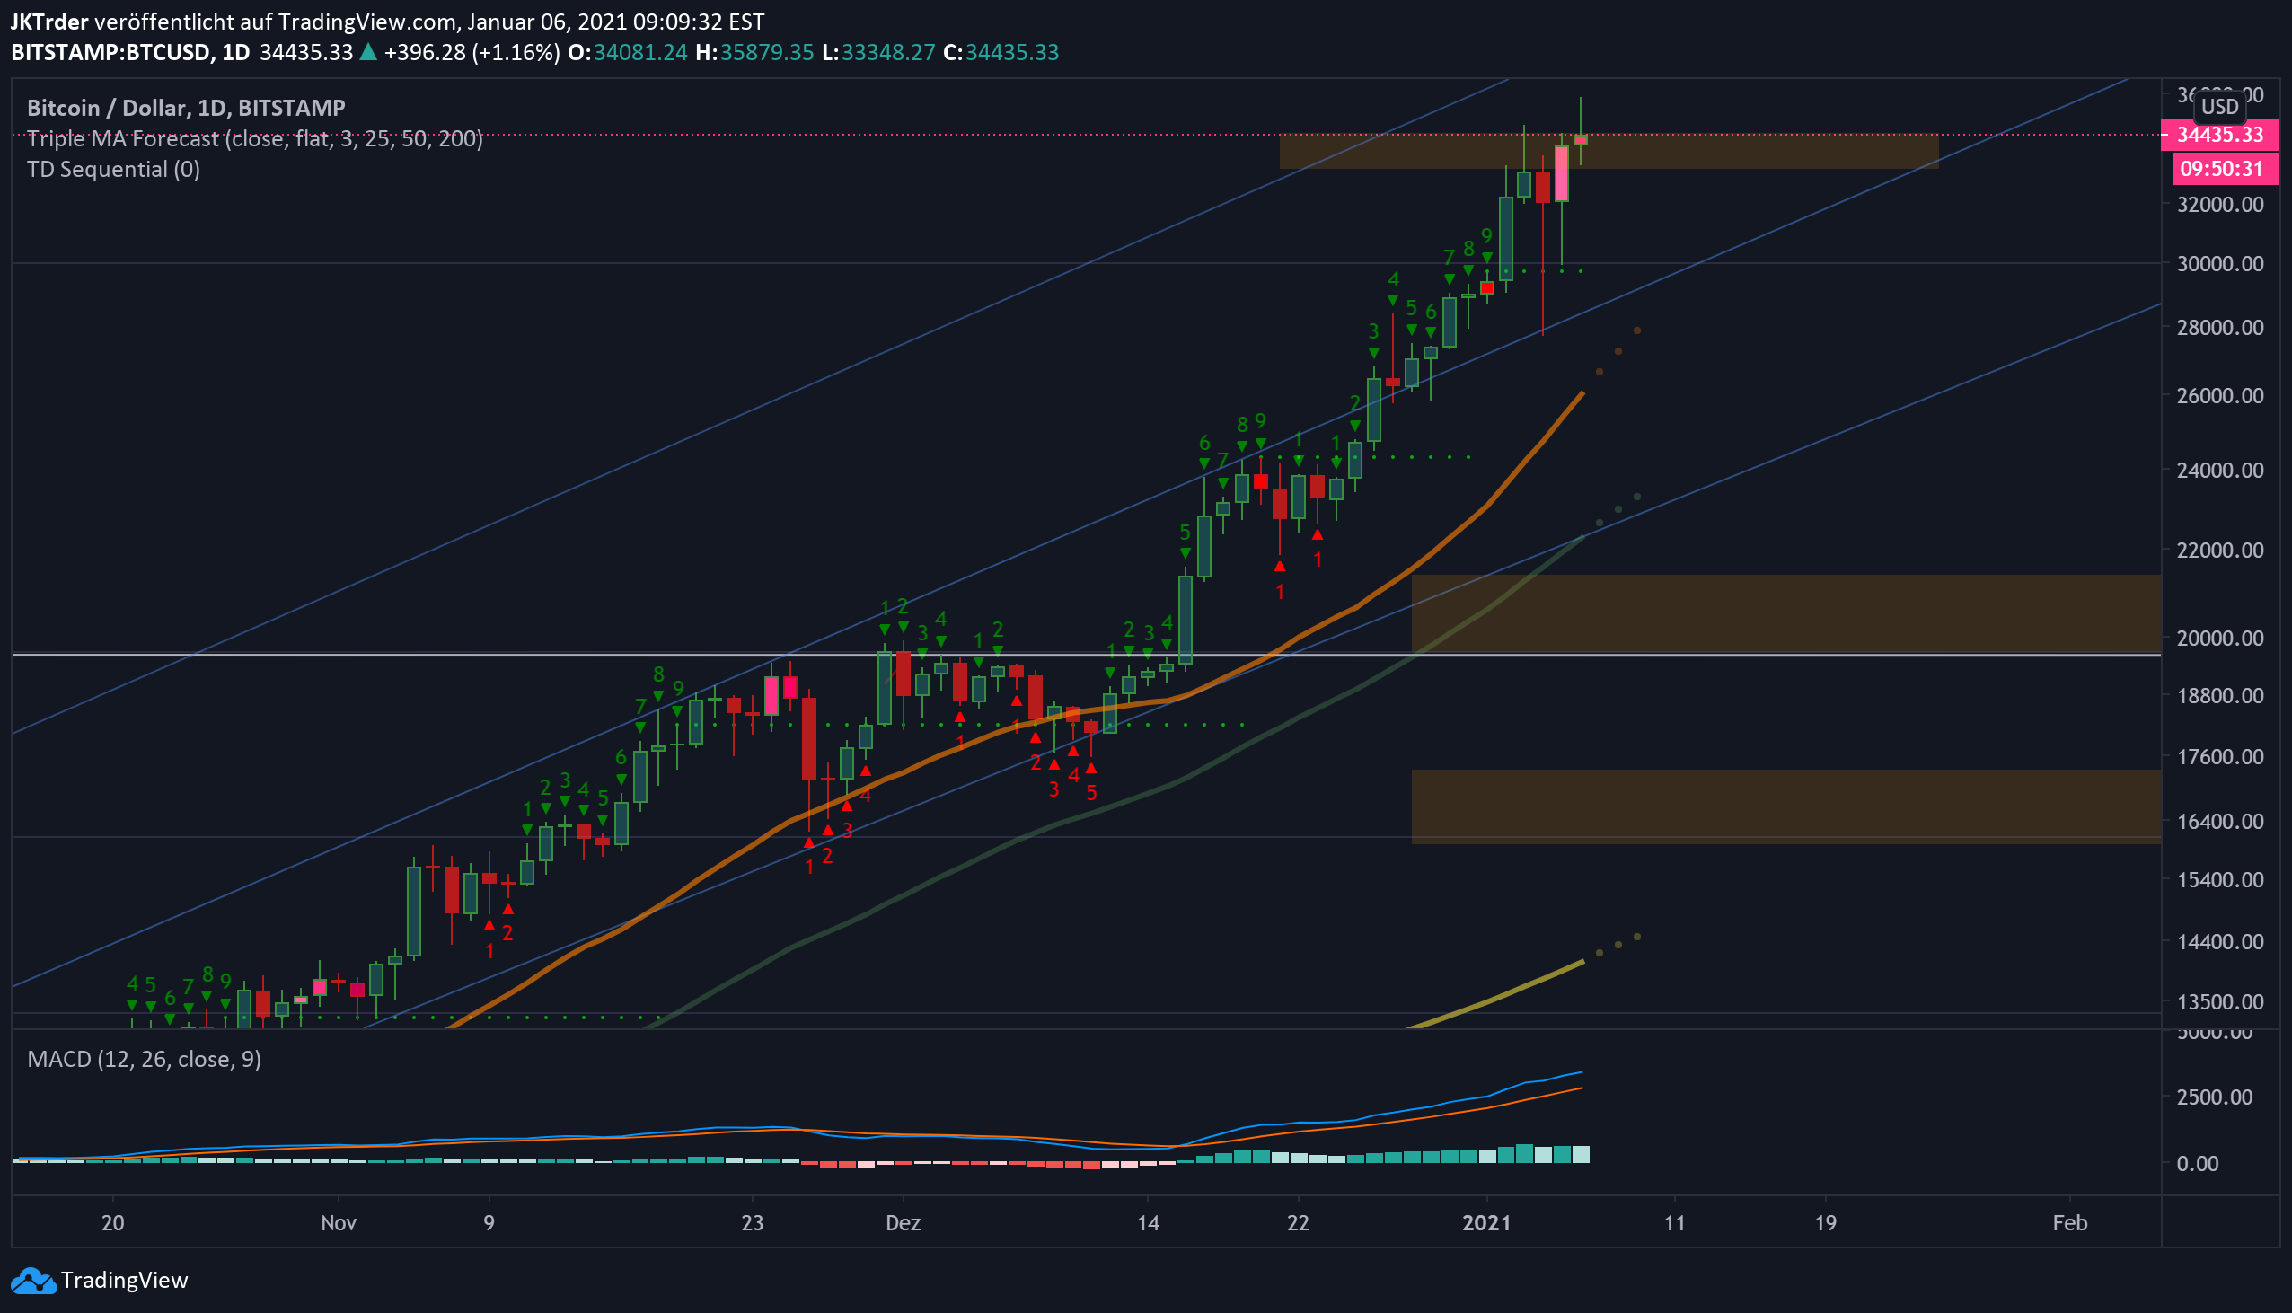Click the Bitcoin / Dollar, 1D, BITSTAMP title
This screenshot has width=2292, height=1313.
coord(187,108)
